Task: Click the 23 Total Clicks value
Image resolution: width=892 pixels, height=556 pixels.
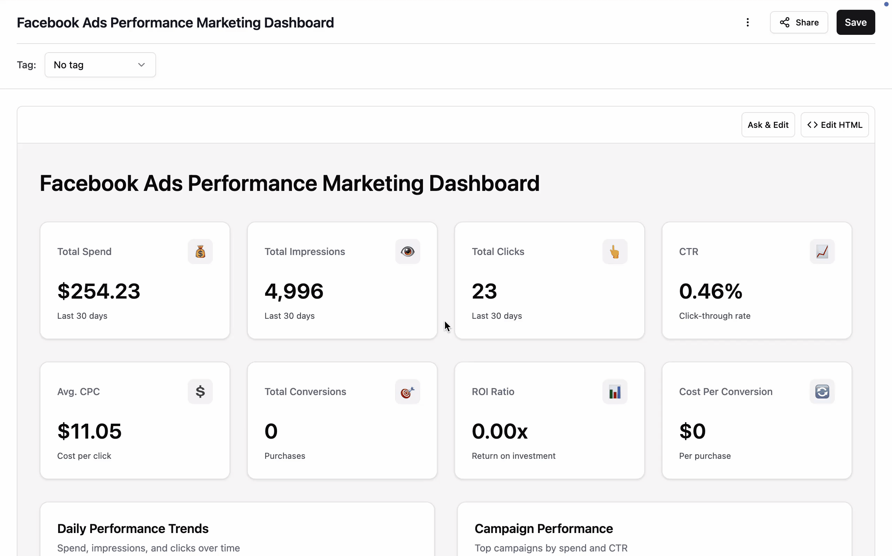Action: [484, 291]
